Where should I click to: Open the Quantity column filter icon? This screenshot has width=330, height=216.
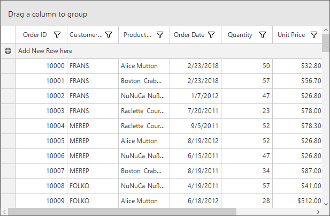263,35
